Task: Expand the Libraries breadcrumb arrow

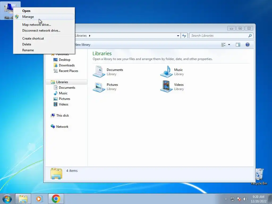Action: click(90, 36)
